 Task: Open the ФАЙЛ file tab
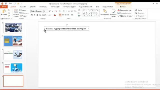(4, 7)
